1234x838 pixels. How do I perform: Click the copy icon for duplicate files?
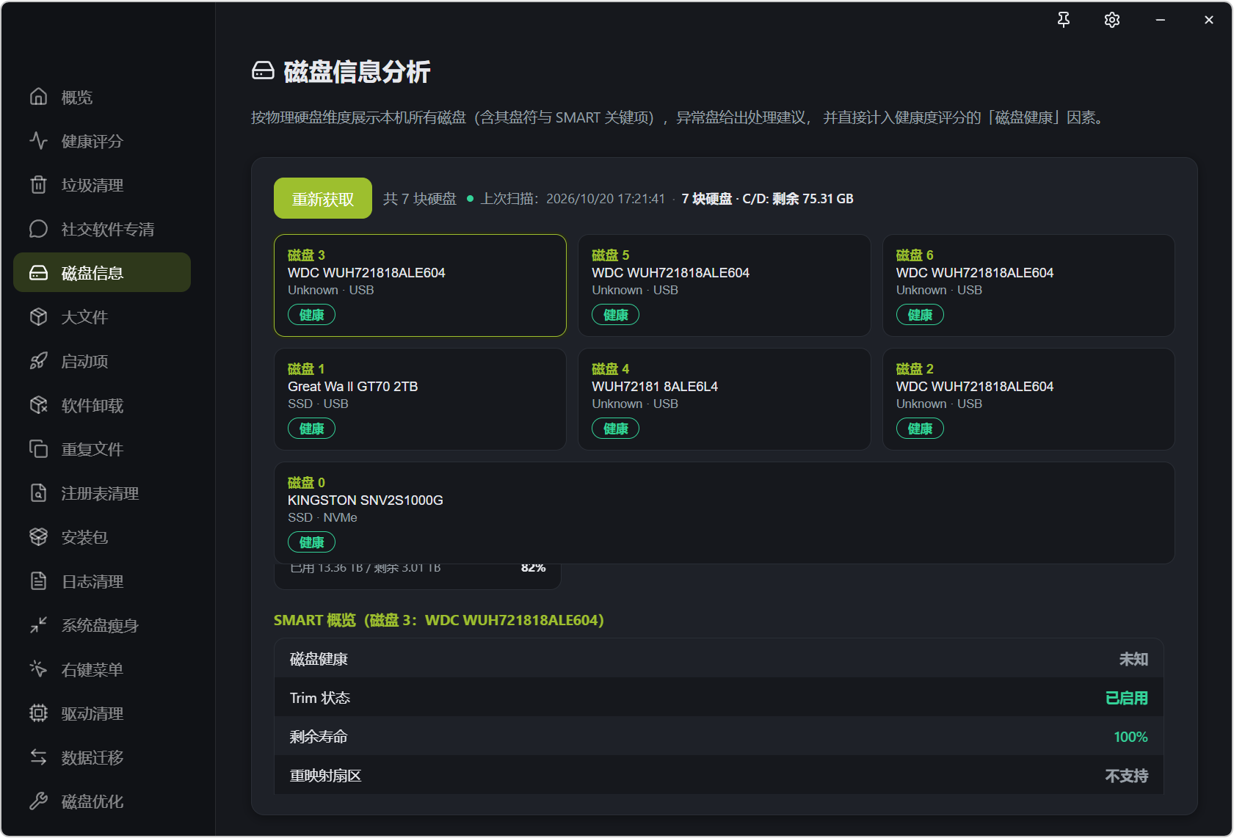point(38,448)
